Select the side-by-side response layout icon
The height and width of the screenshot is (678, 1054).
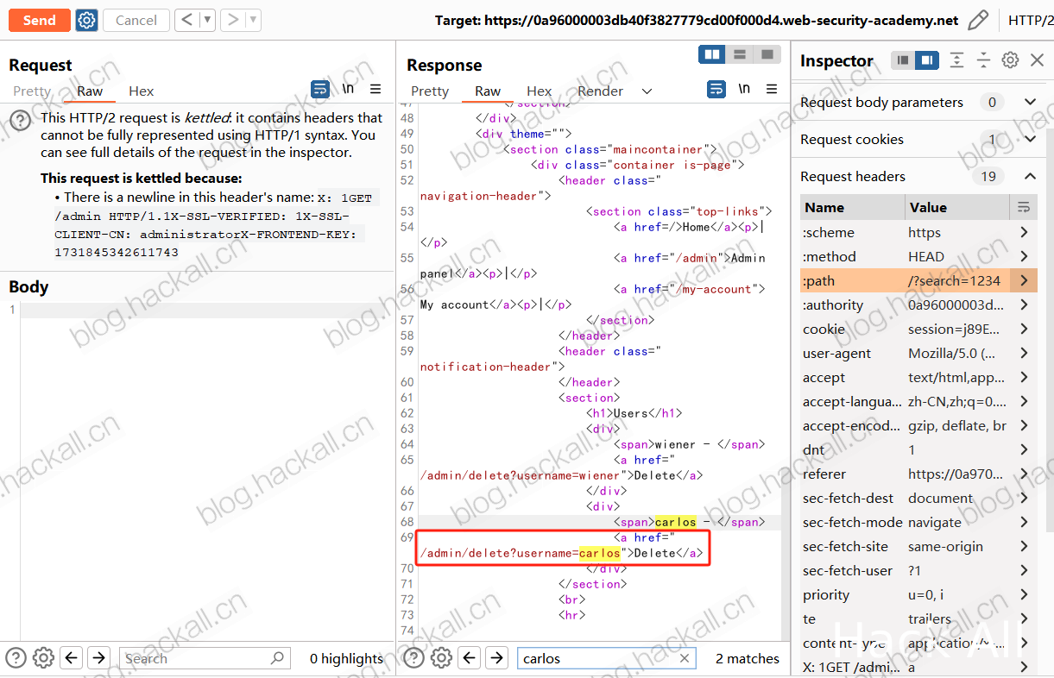coord(712,54)
